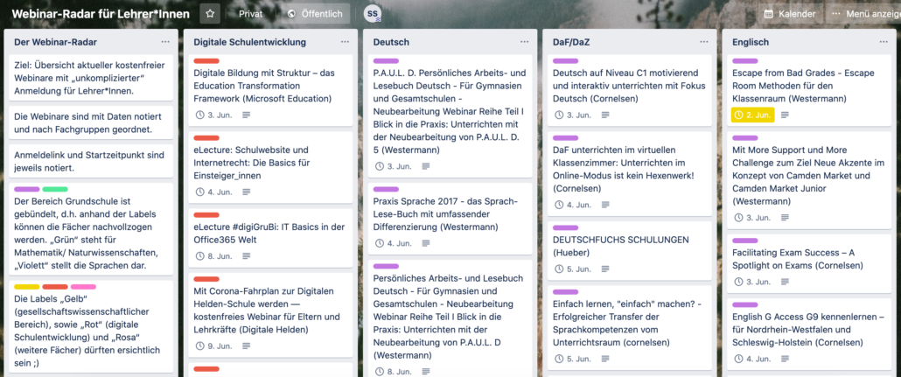This screenshot has width=901, height=377.
Task: Click description icon on Escape from Bad Grades card
Action: (x=785, y=115)
